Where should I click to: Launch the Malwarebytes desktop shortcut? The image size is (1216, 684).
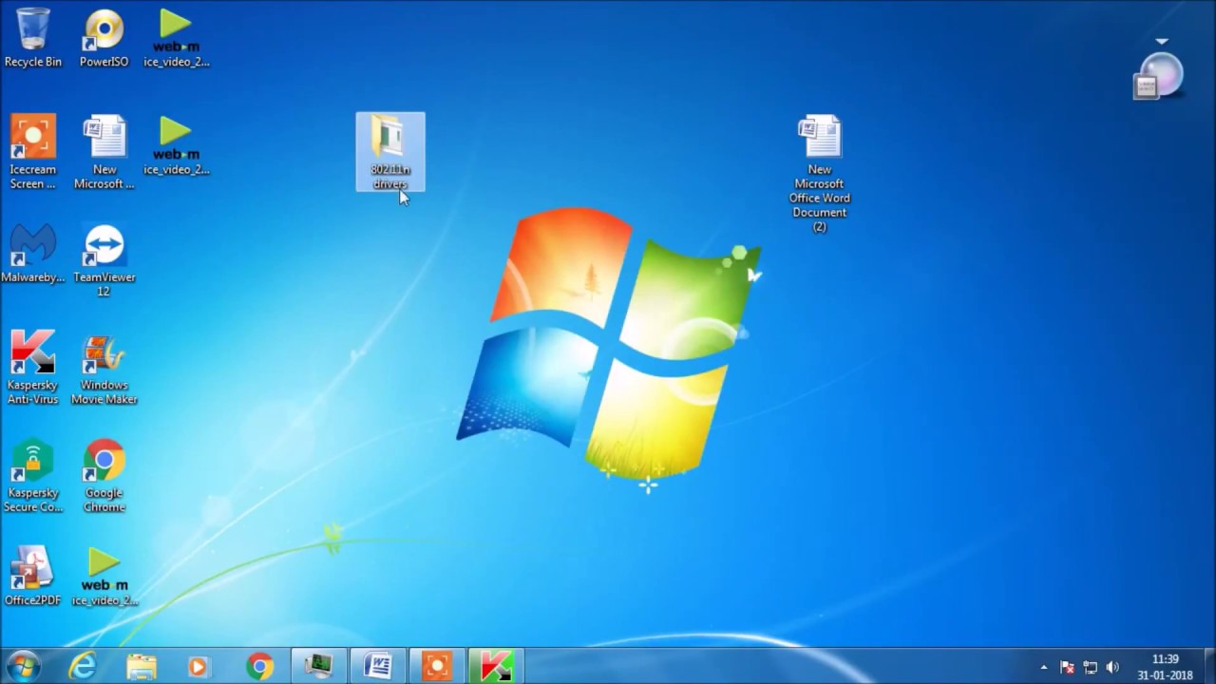[x=33, y=254]
